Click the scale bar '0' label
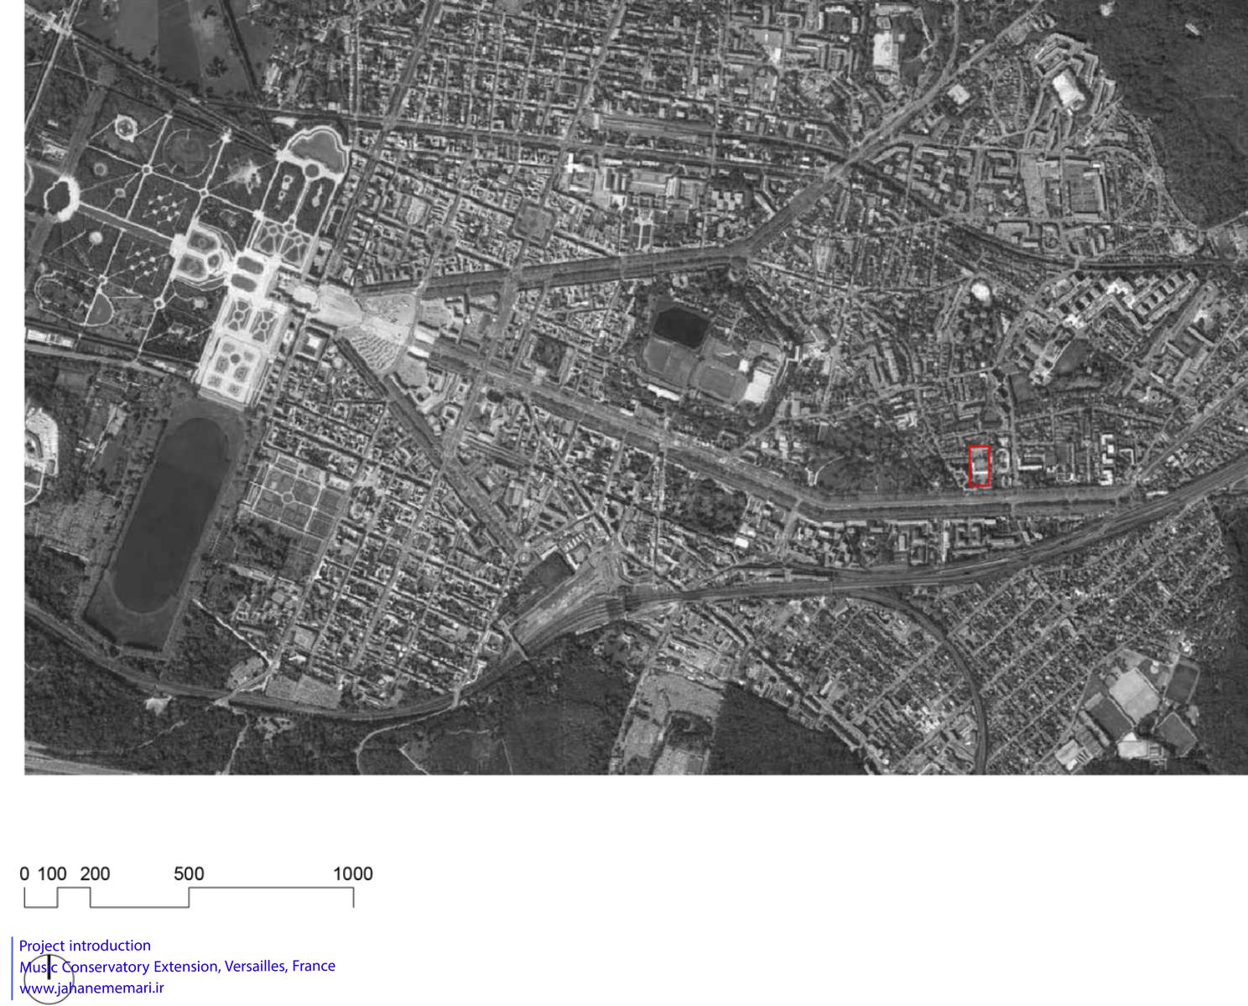This screenshot has width=1248, height=1006. [x=24, y=874]
